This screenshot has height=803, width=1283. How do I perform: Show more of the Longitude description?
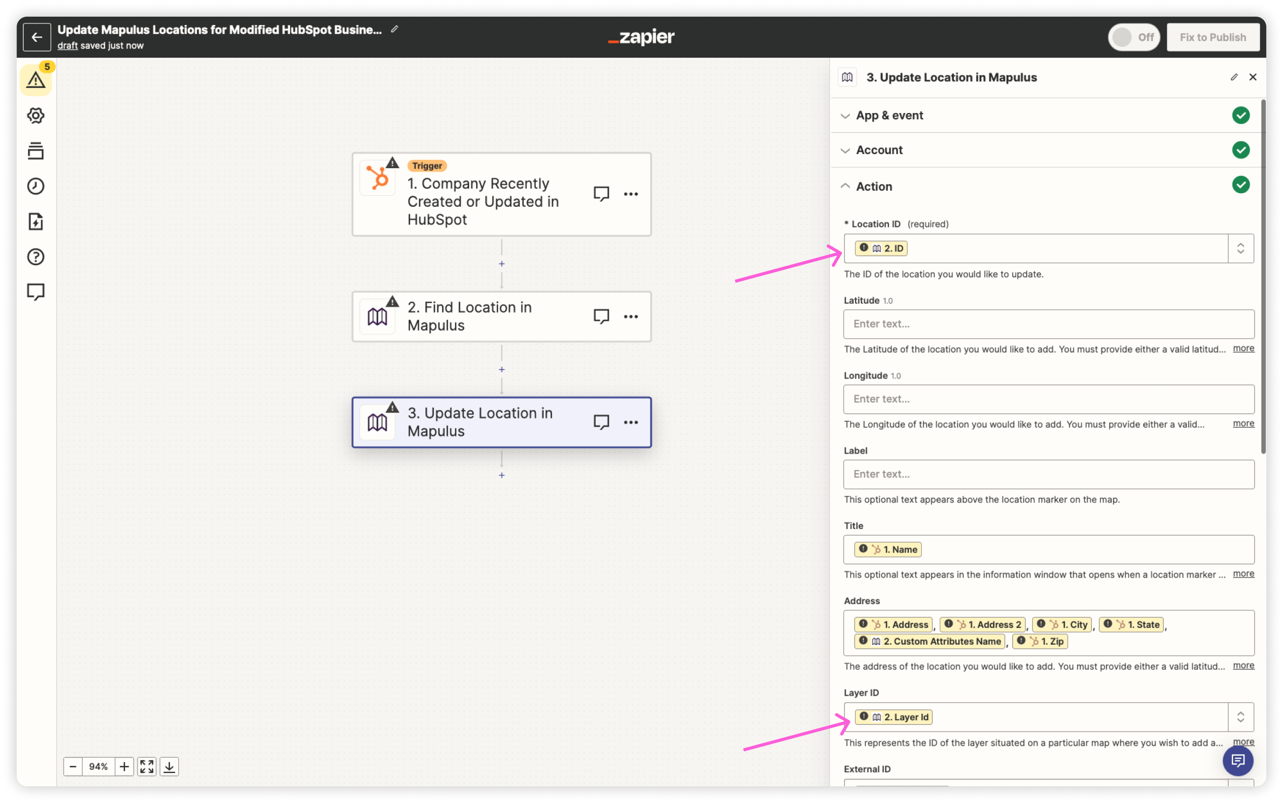tap(1243, 423)
